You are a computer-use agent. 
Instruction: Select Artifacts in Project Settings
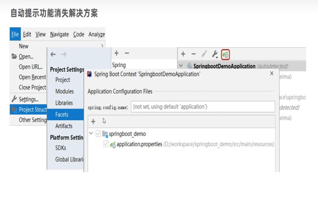[64, 126]
